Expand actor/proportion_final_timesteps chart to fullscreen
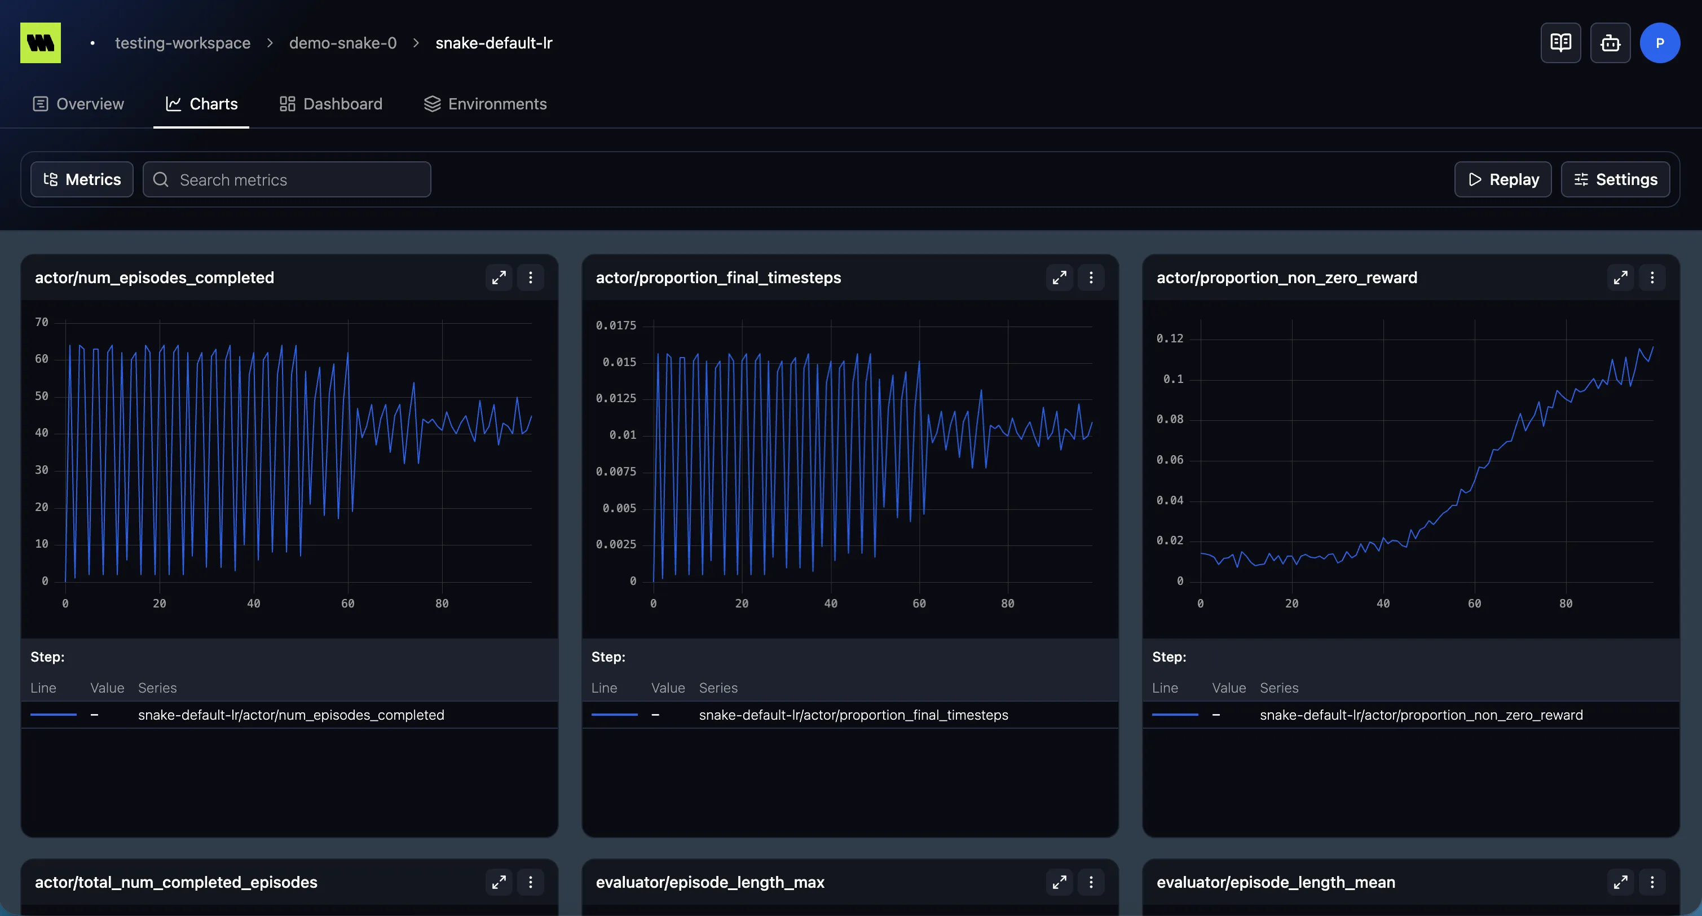Screen dimensions: 1702x916 click(x=1060, y=278)
